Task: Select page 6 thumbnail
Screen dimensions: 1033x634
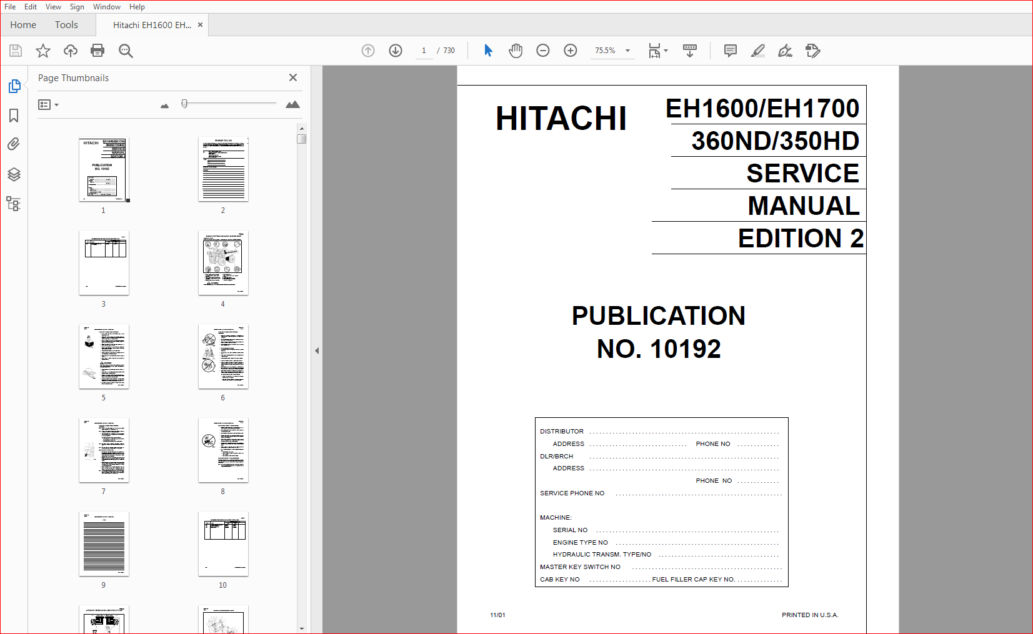Action: [223, 357]
